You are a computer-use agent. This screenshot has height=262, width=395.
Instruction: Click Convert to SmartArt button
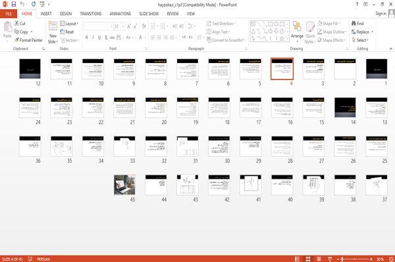226,40
